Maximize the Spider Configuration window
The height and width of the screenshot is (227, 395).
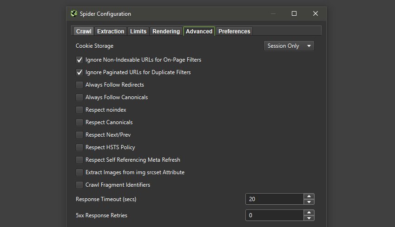pos(294,14)
